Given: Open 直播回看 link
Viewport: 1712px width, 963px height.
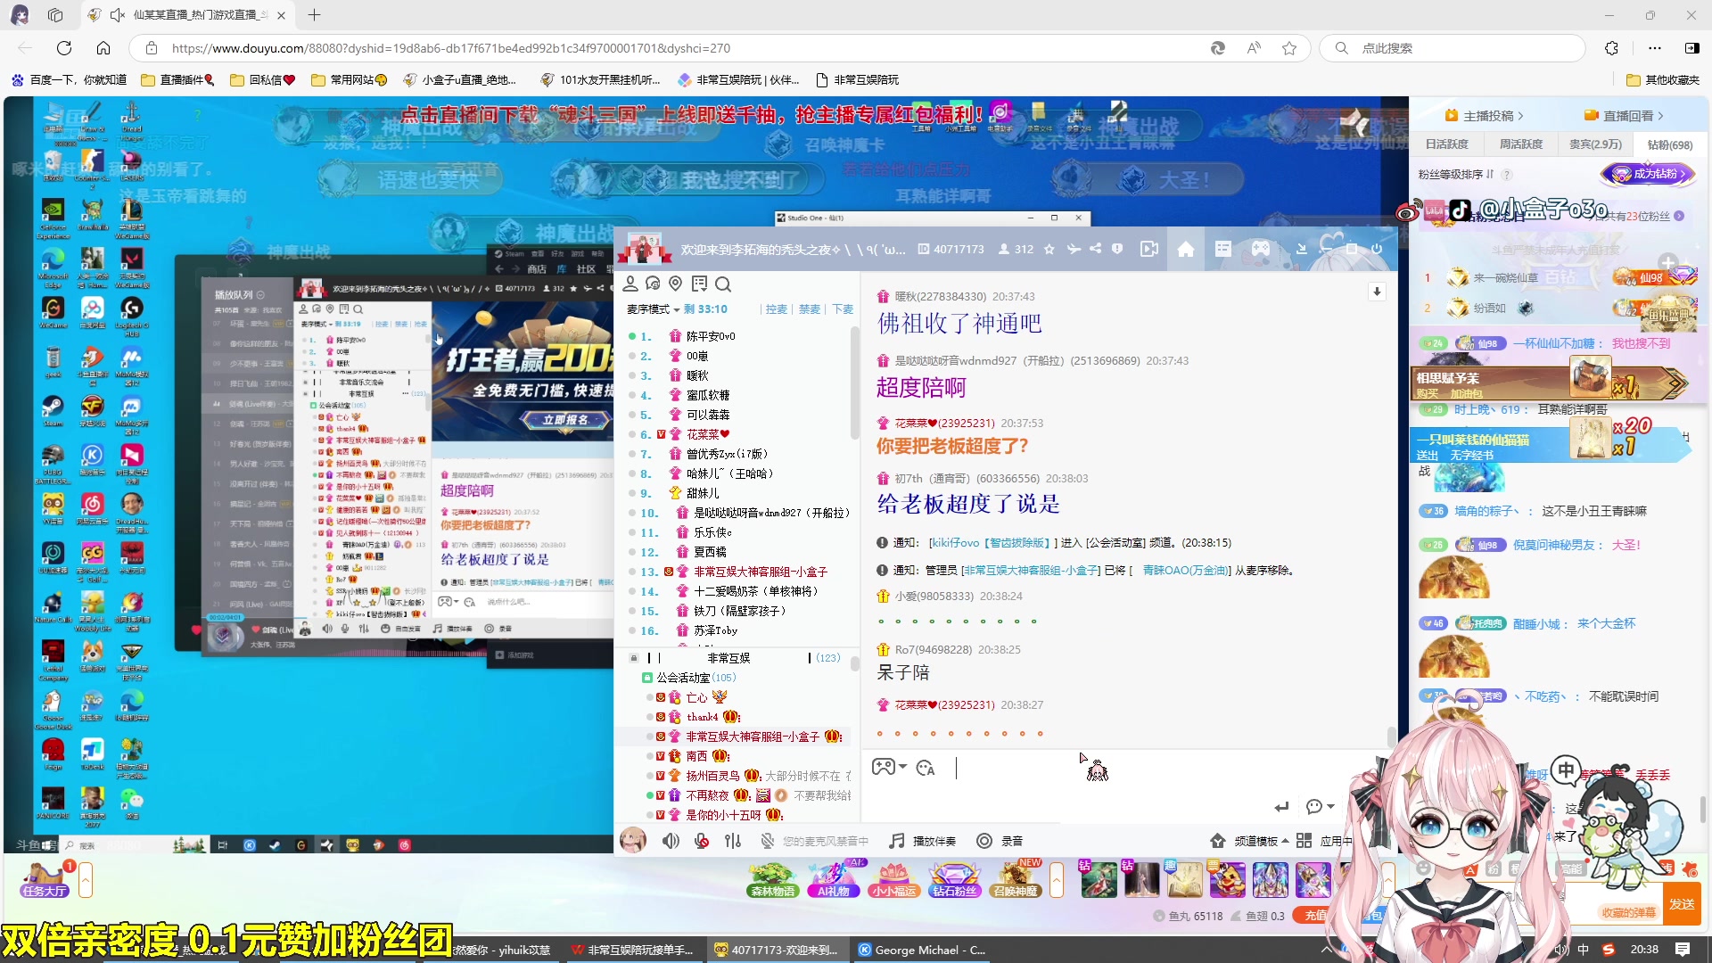Looking at the screenshot, I should point(1623,116).
